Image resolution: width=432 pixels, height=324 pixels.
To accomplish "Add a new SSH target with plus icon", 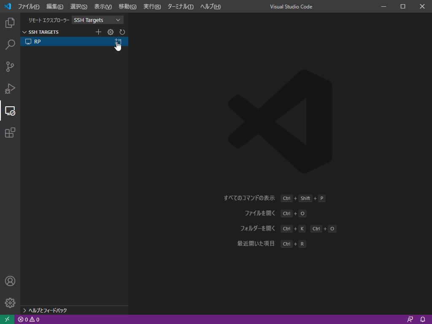I will (x=98, y=32).
